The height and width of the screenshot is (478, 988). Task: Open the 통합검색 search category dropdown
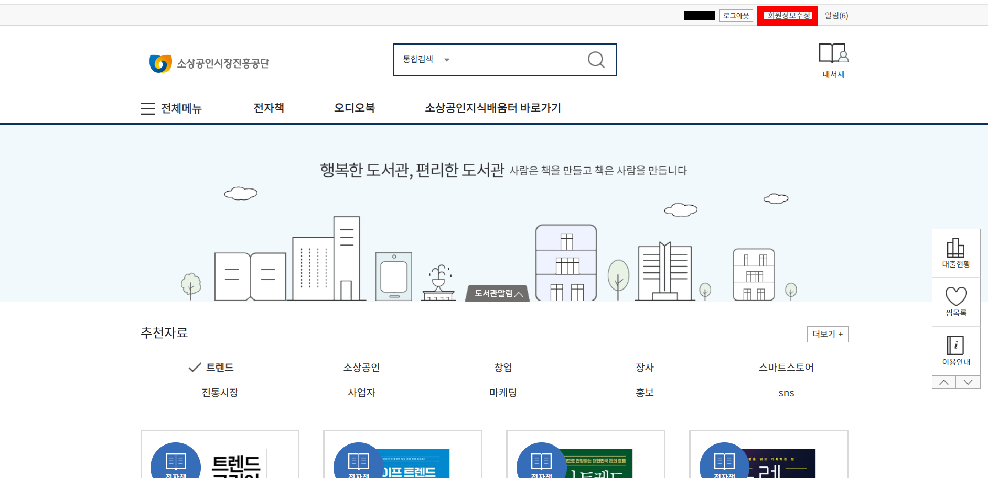(425, 59)
